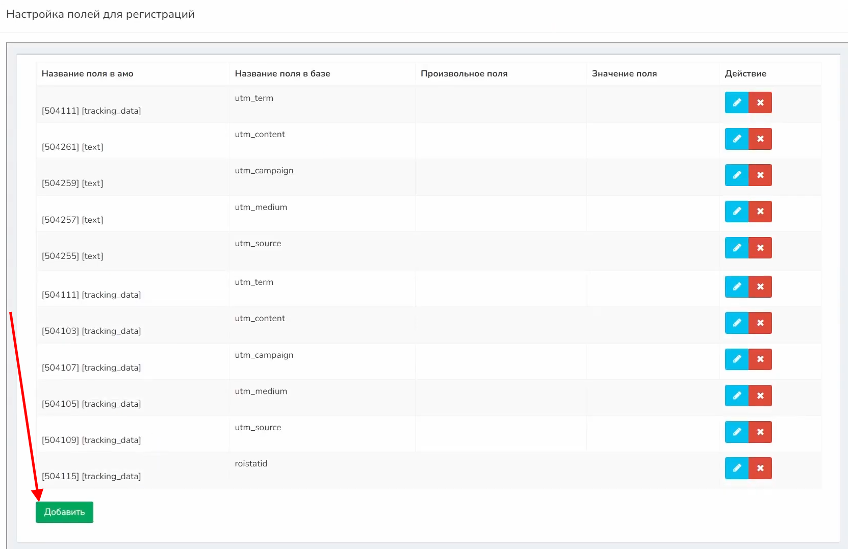Image resolution: width=848 pixels, height=549 pixels.
Task: Delete the [504103] tracking_data utm_content row
Action: pos(760,323)
